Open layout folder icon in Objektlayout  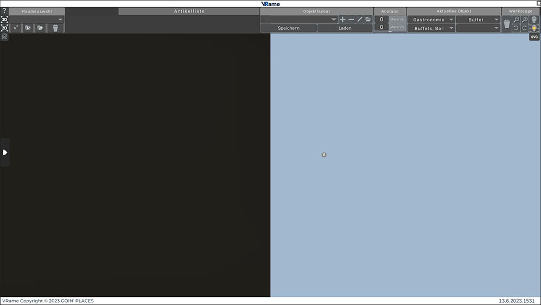pos(368,20)
